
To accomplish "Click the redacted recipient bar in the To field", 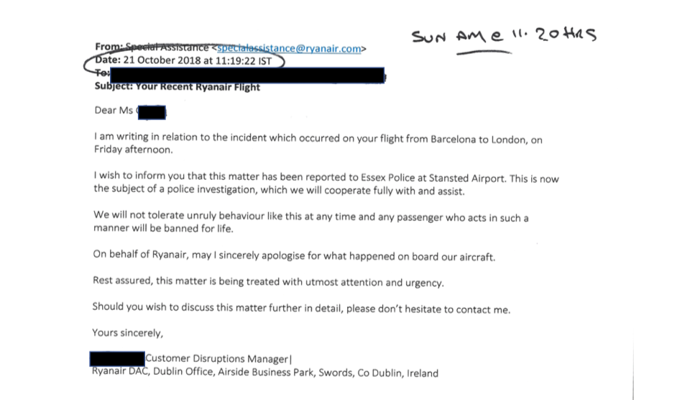I will [x=247, y=75].
